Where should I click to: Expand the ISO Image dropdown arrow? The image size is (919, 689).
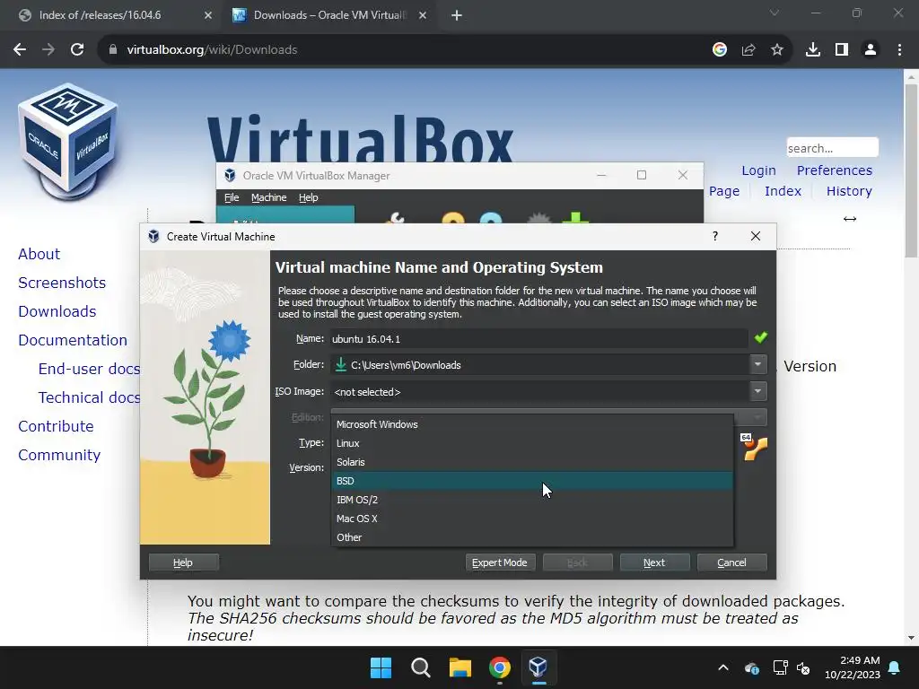coord(757,391)
